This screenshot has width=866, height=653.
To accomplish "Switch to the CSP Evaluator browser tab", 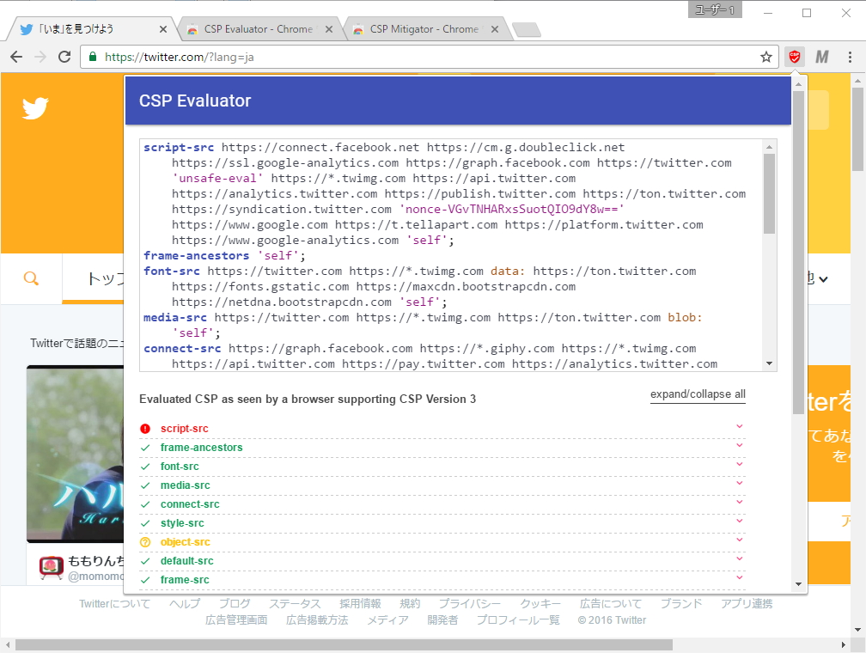I will (x=259, y=28).
